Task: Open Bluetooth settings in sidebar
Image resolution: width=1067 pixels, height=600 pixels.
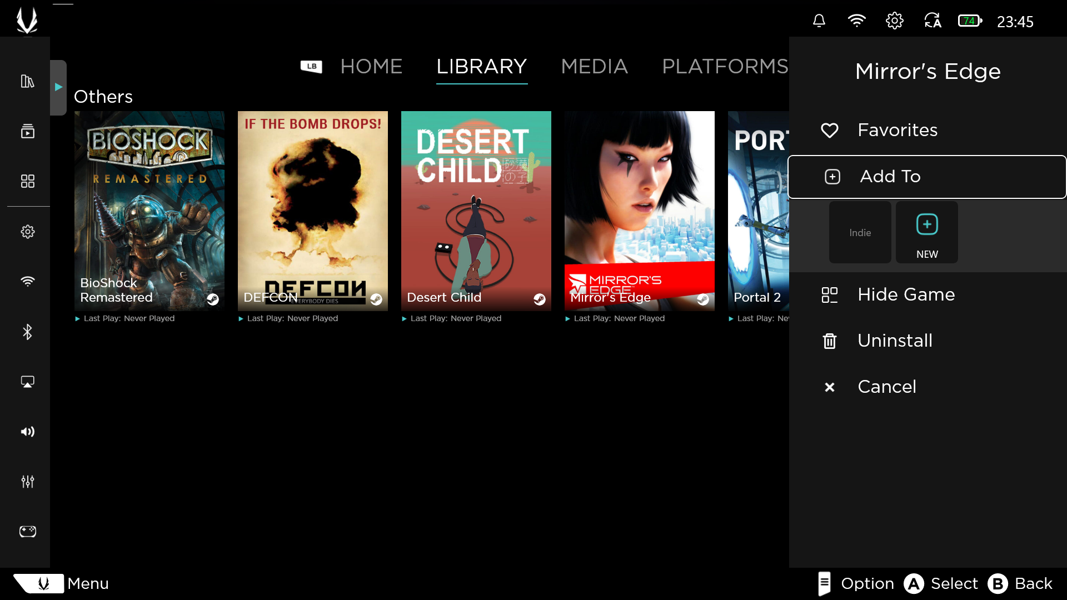Action: (27, 332)
